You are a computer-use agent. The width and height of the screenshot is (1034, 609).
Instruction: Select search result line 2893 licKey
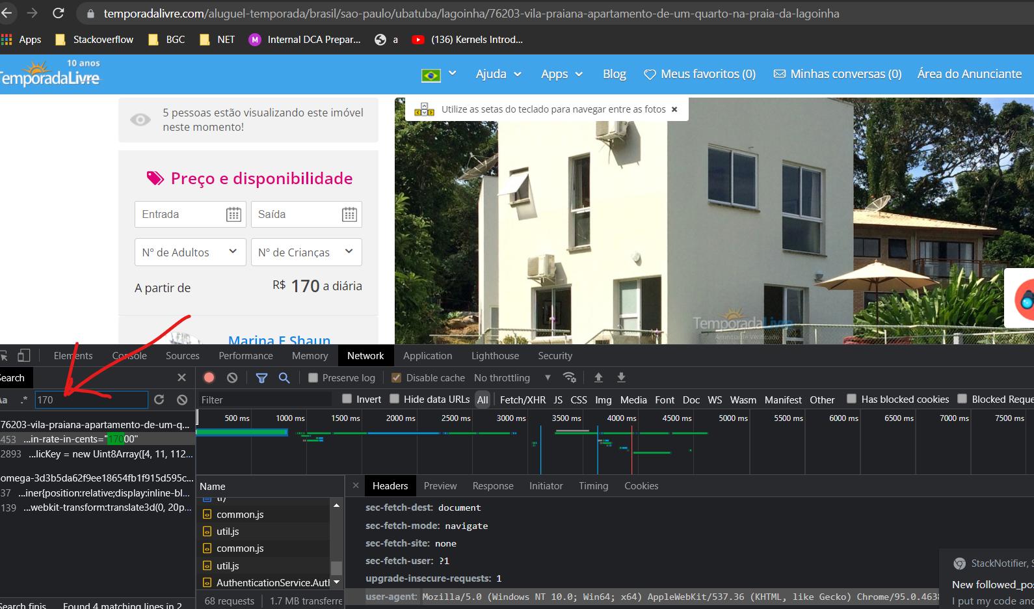click(x=97, y=454)
